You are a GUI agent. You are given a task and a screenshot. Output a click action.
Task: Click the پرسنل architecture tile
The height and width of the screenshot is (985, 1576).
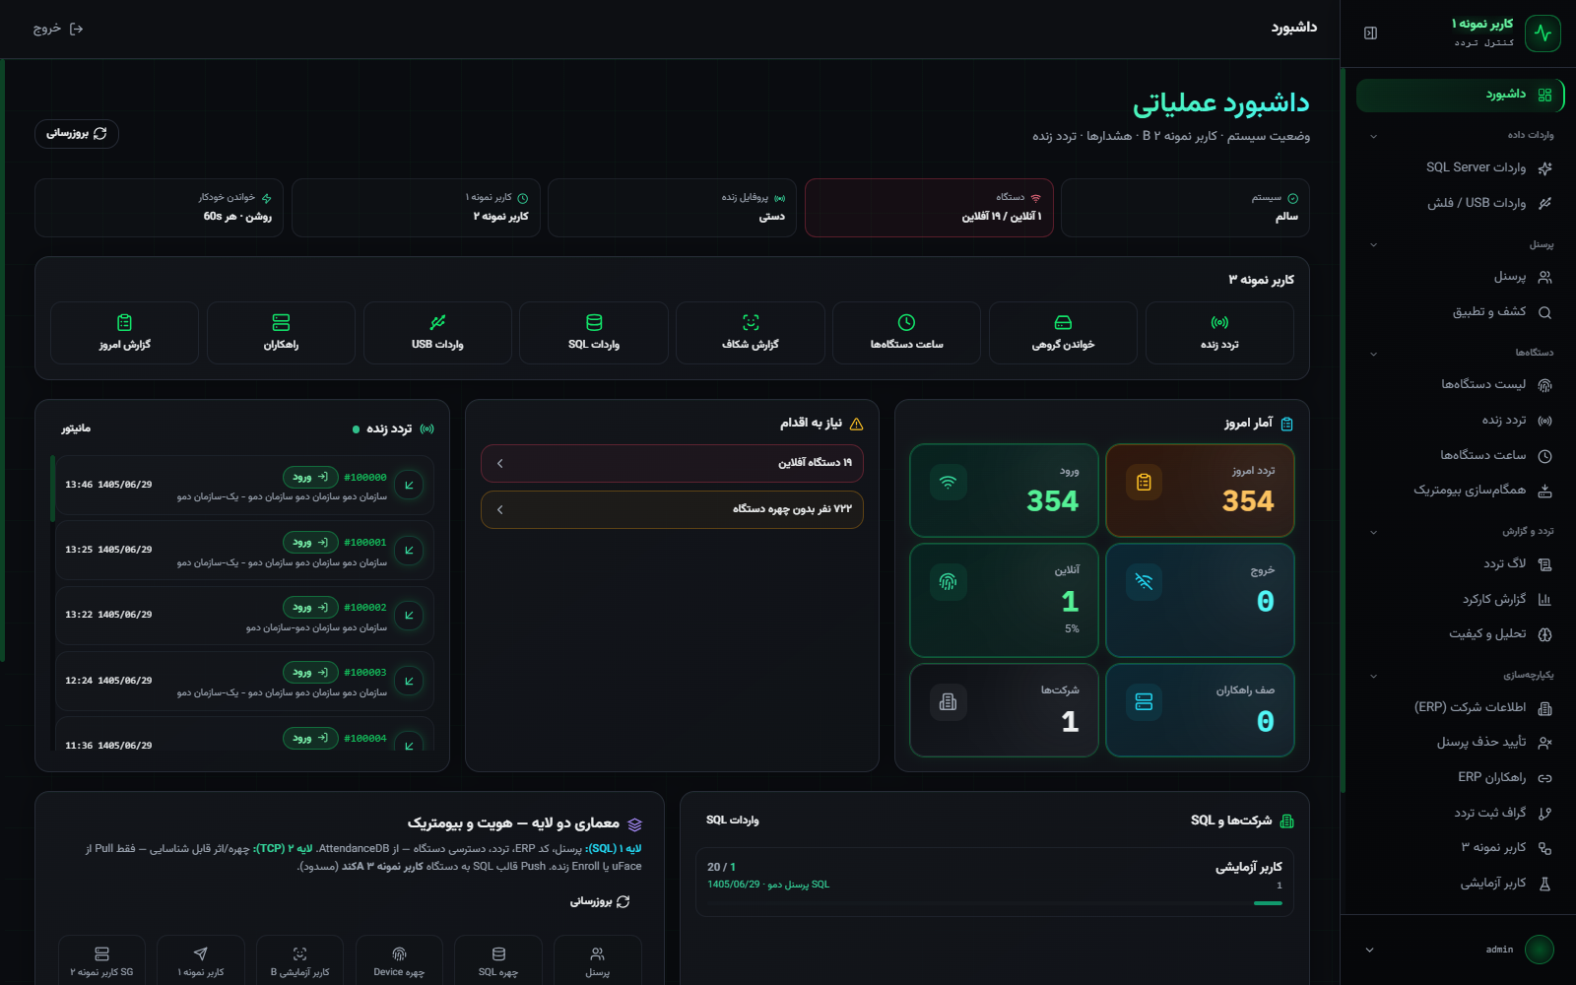pyautogui.click(x=598, y=960)
